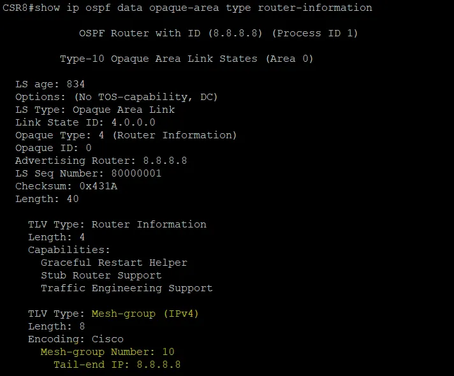
Task: Click the Stub Router Support capability
Action: (x=101, y=275)
